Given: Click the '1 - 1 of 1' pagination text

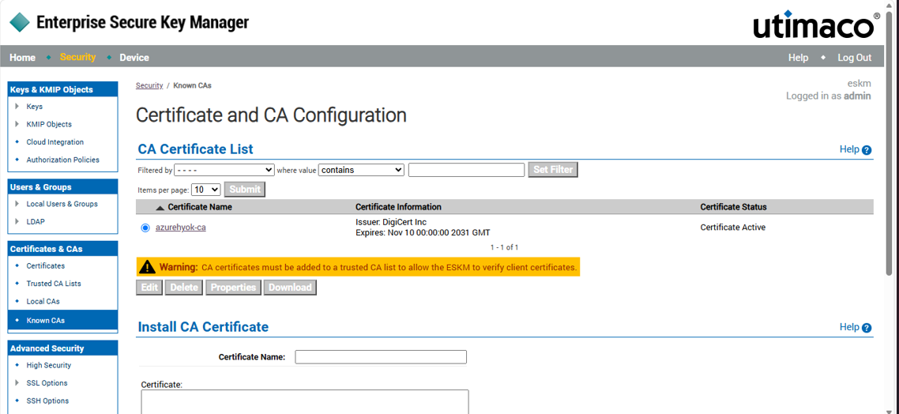Looking at the screenshot, I should coord(505,248).
